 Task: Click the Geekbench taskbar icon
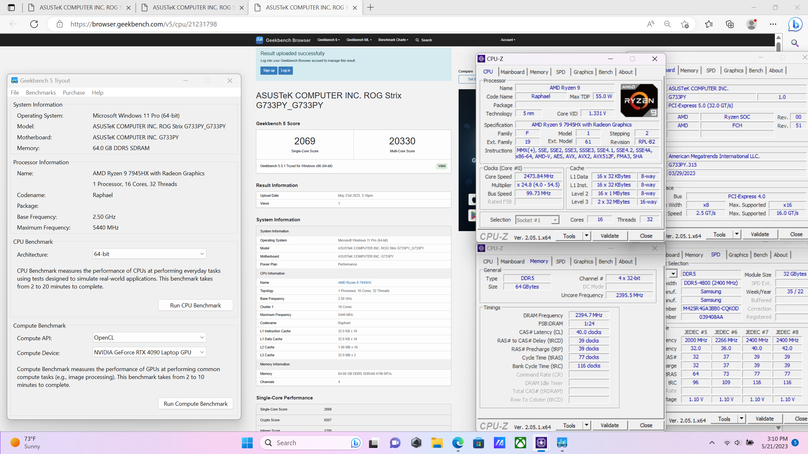[562, 443]
